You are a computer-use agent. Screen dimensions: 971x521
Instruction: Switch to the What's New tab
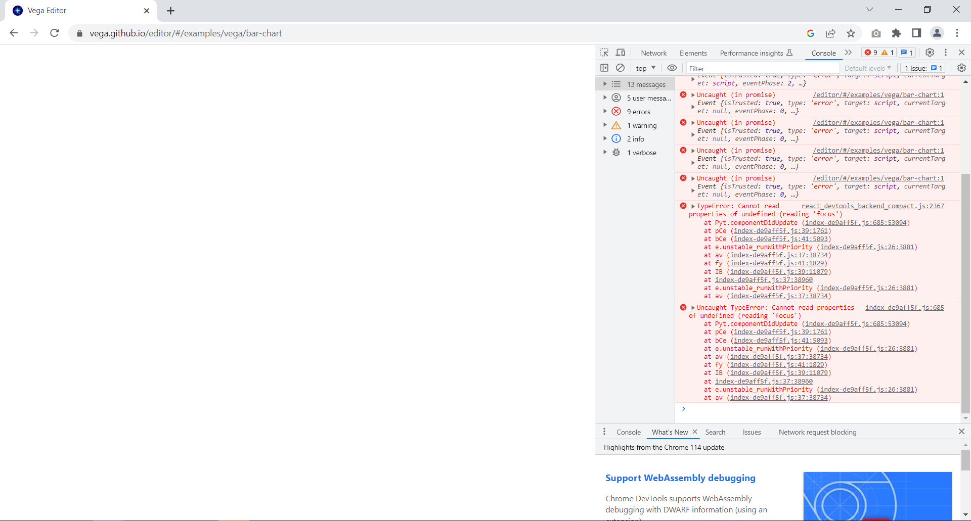coord(669,432)
